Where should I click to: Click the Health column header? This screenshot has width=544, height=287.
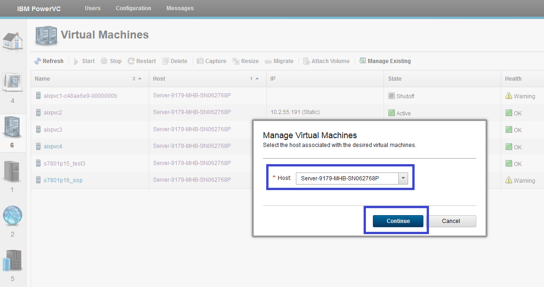point(523,79)
